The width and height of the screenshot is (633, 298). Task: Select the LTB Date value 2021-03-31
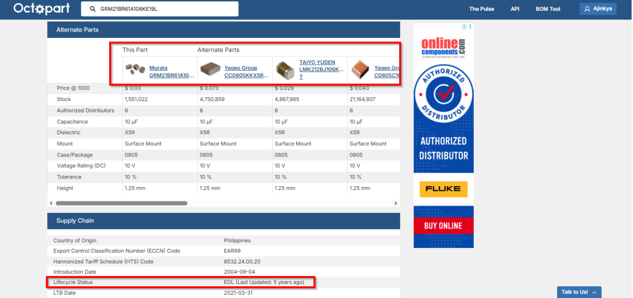(238, 293)
